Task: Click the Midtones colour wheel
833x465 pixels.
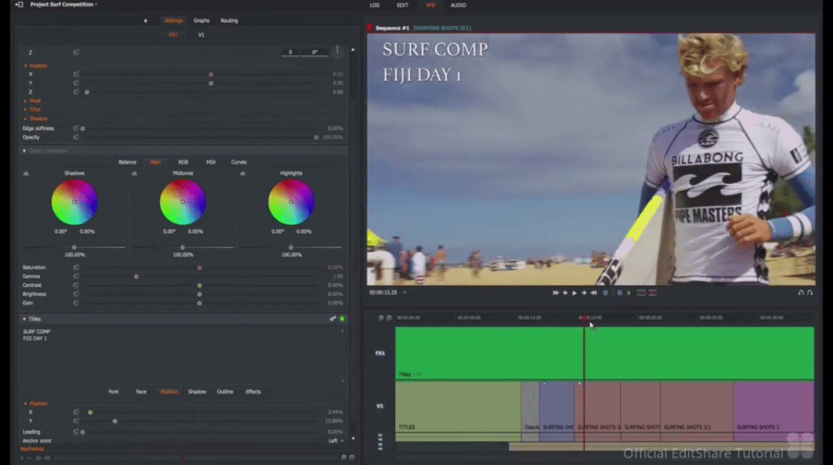Action: pyautogui.click(x=182, y=202)
